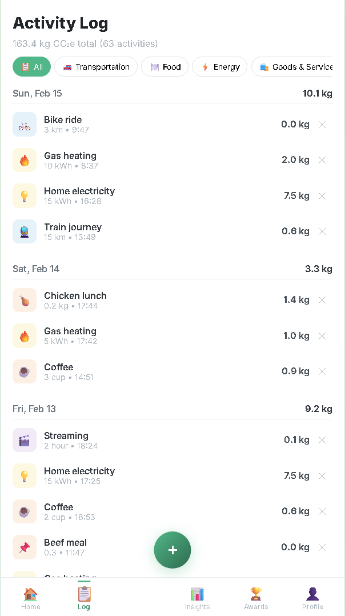
Task: Delete the Bike ride entry
Action: point(322,125)
